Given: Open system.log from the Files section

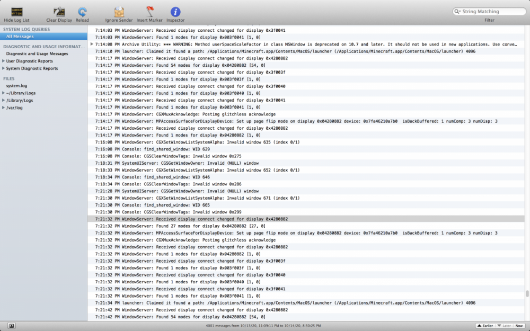Looking at the screenshot, I should pyautogui.click(x=16, y=85).
